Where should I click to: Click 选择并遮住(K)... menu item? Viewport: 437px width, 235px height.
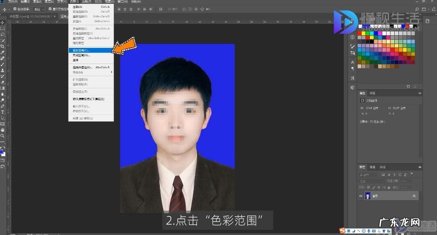click(x=91, y=67)
